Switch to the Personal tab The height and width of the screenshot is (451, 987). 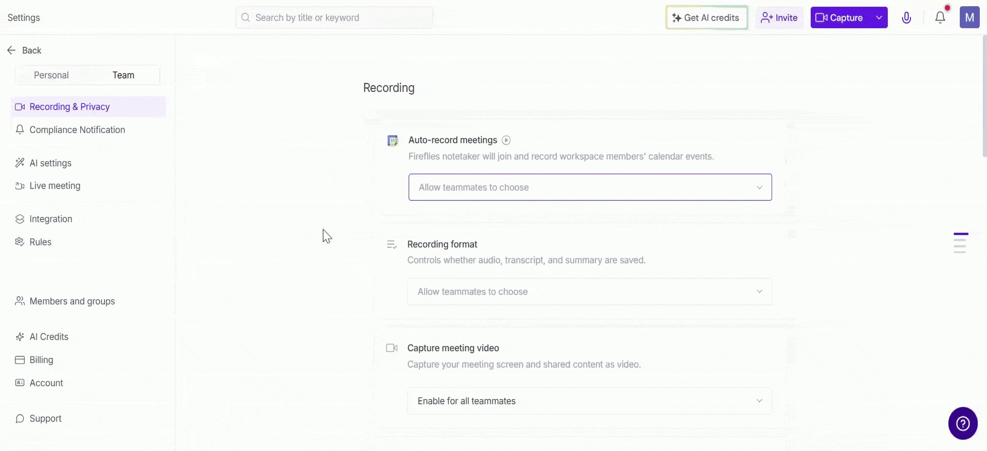pyautogui.click(x=51, y=75)
